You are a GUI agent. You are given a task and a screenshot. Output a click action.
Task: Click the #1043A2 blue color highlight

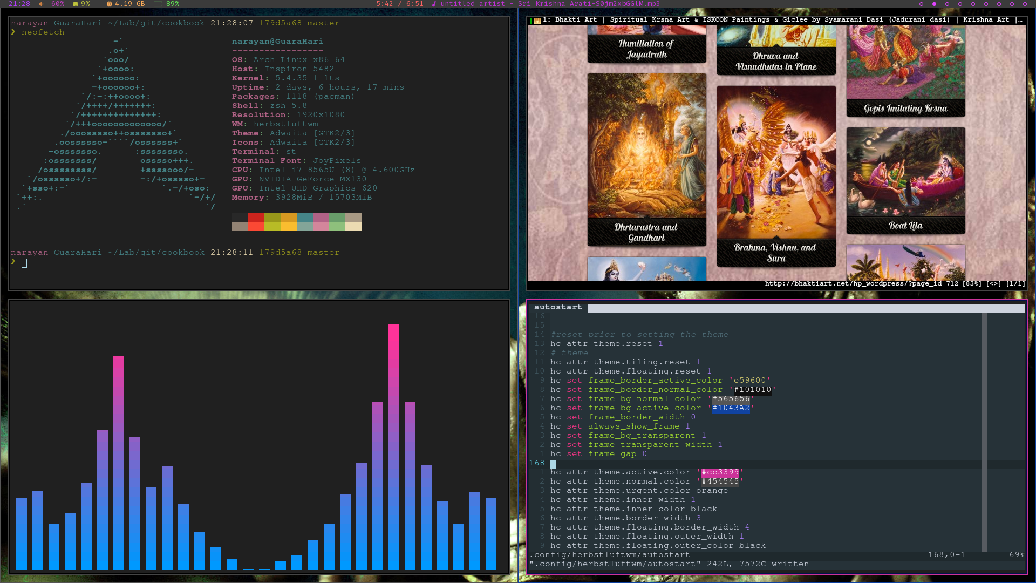coord(731,408)
